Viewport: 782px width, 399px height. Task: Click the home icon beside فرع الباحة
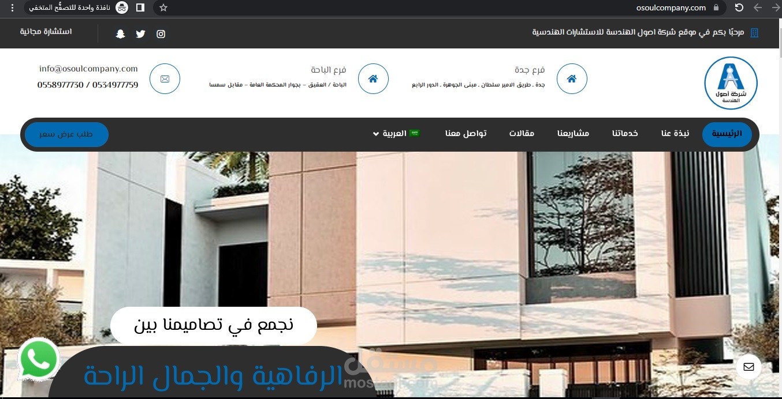click(373, 78)
